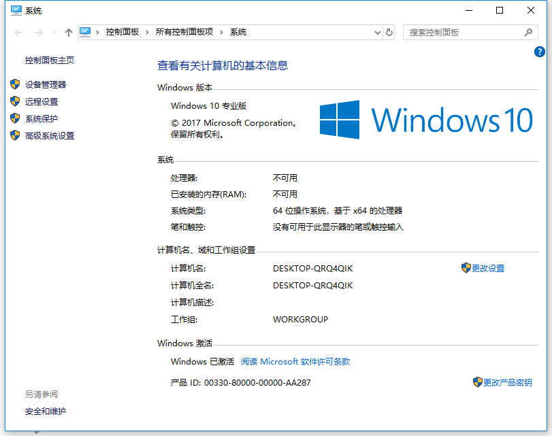Select the 系统 breadcrumb segment
The height and width of the screenshot is (436, 552).
tap(238, 32)
